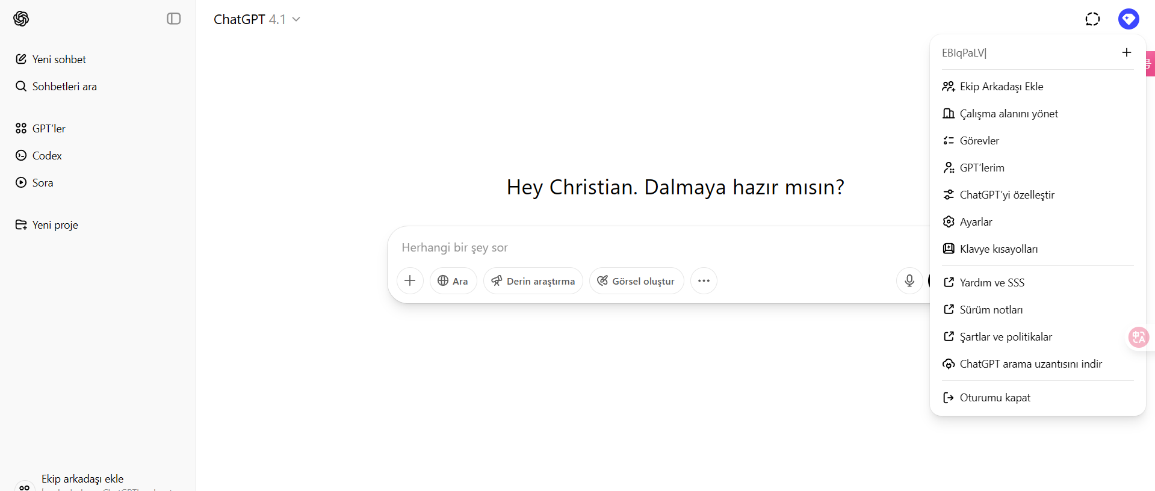
Task: Toggle the sidebar collapse icon
Action: (x=174, y=19)
